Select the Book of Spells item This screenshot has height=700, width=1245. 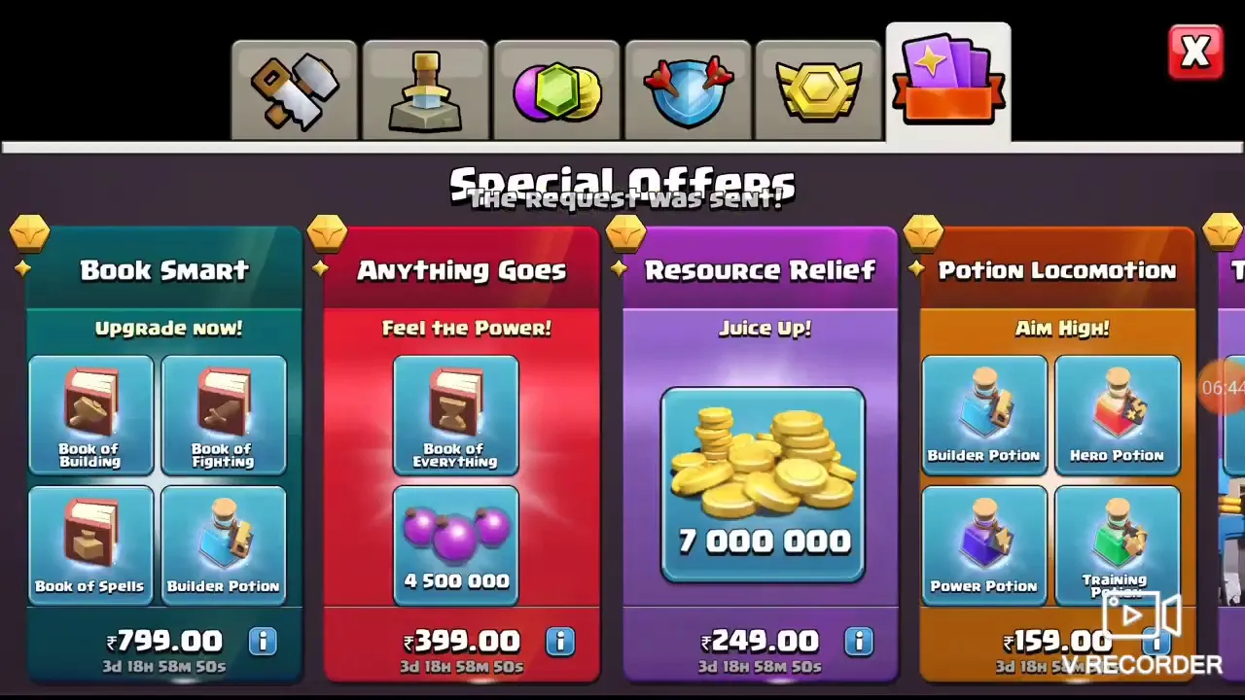pyautogui.click(x=90, y=545)
